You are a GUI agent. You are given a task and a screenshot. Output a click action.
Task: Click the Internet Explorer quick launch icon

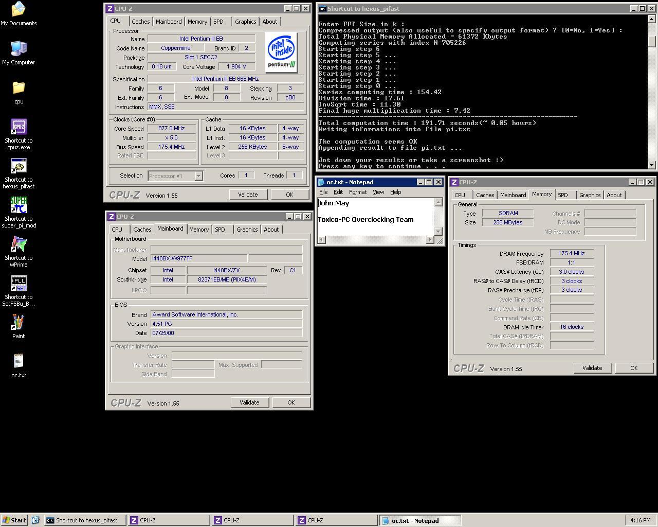click(35, 520)
